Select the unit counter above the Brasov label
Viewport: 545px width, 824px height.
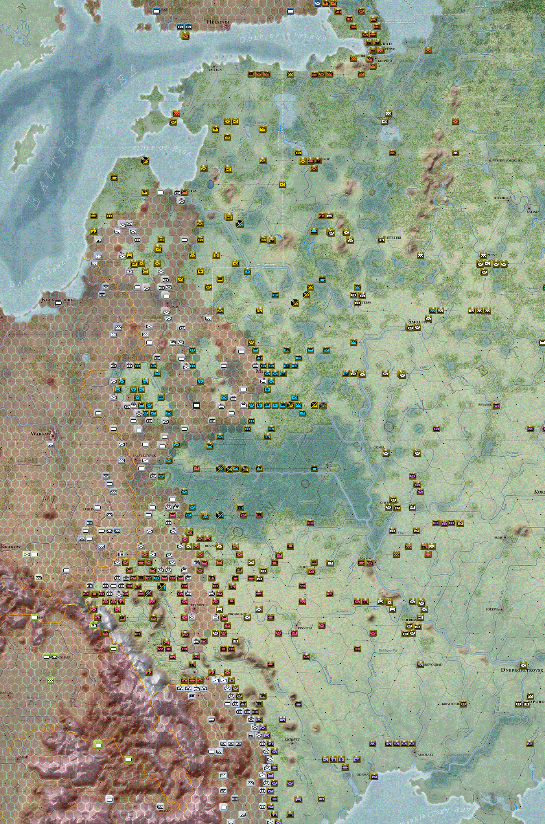[x=160, y=806]
